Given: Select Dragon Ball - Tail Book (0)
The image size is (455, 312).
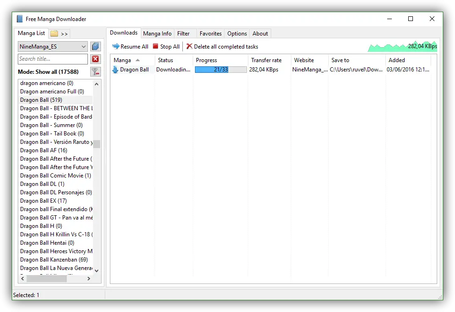Looking at the screenshot, I should click(x=52, y=134).
